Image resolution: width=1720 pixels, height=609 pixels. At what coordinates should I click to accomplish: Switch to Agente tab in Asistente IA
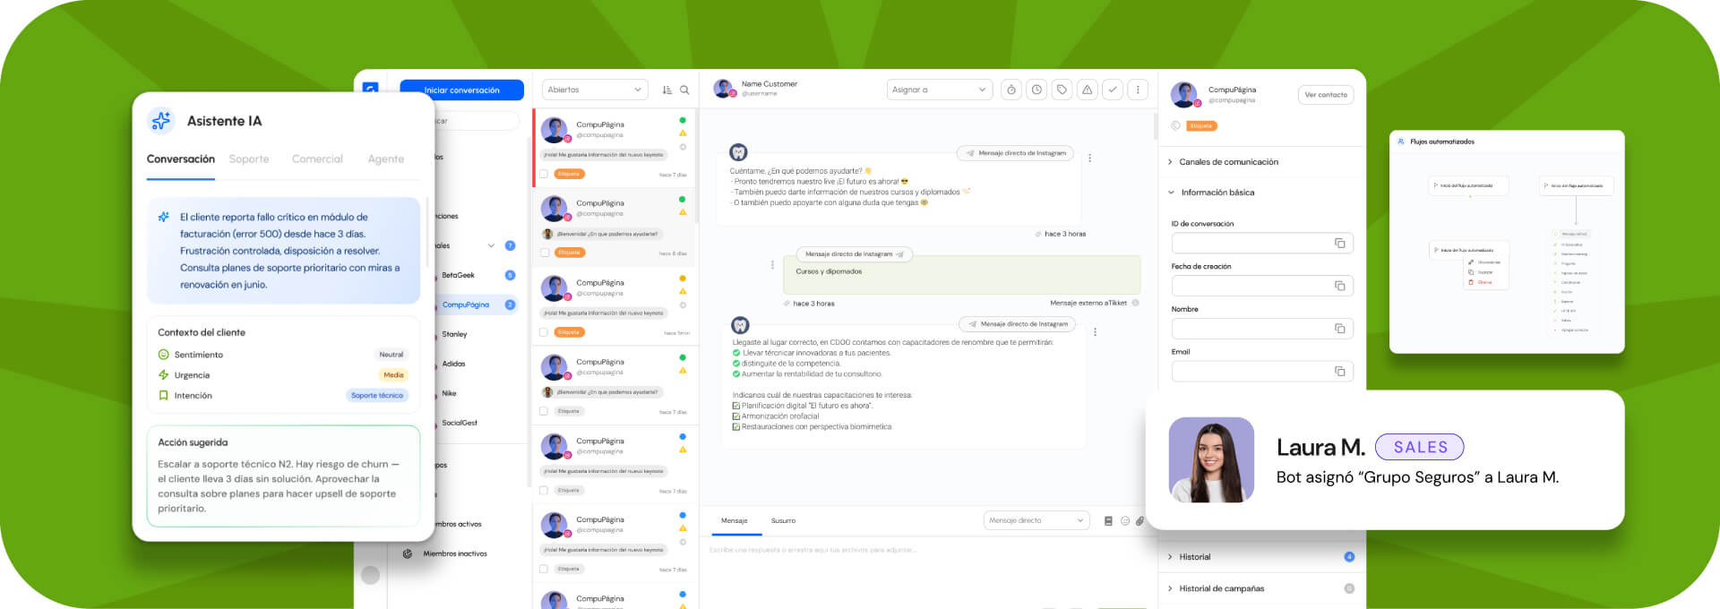point(386,159)
